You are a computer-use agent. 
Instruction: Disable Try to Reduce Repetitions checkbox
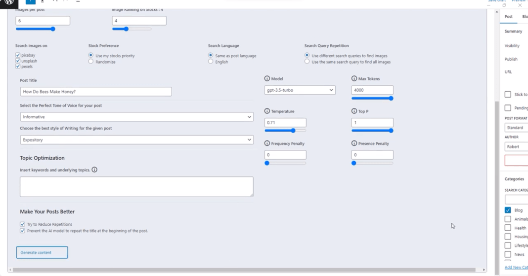[x=22, y=224]
